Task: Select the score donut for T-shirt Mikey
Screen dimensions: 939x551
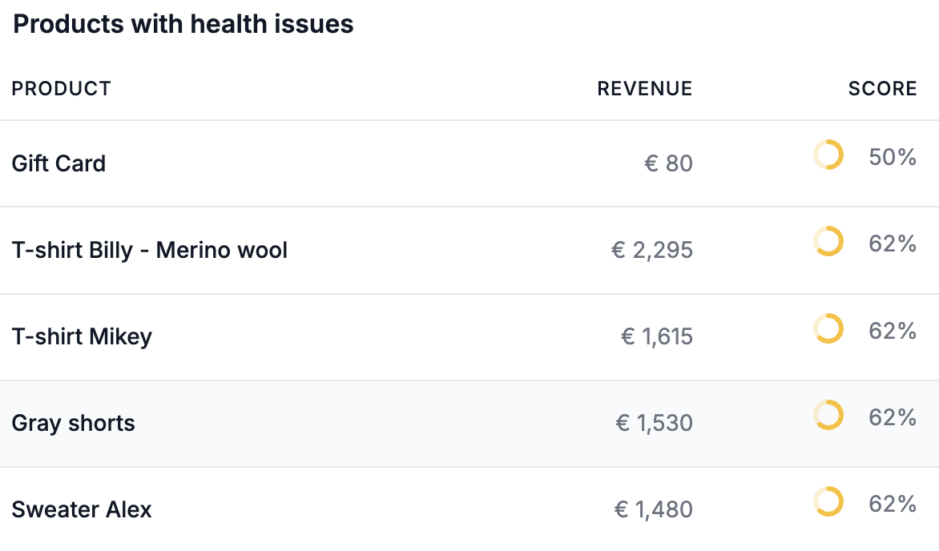Action: [x=828, y=329]
